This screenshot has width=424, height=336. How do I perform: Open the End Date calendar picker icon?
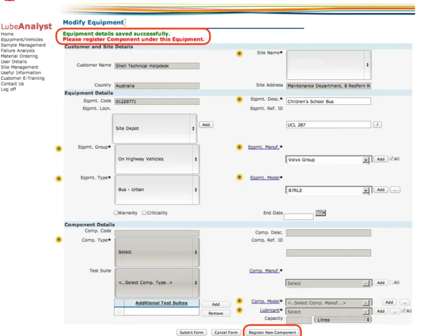(x=321, y=213)
